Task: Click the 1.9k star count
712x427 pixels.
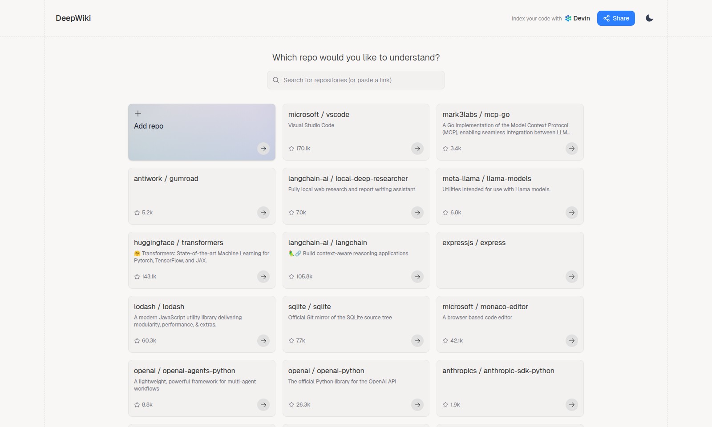Action: click(x=455, y=405)
